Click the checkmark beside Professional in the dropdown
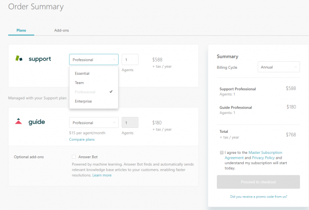309x210 pixels. point(111,92)
